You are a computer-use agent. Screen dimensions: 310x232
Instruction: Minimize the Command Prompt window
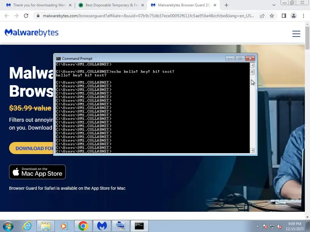(x=230, y=59)
